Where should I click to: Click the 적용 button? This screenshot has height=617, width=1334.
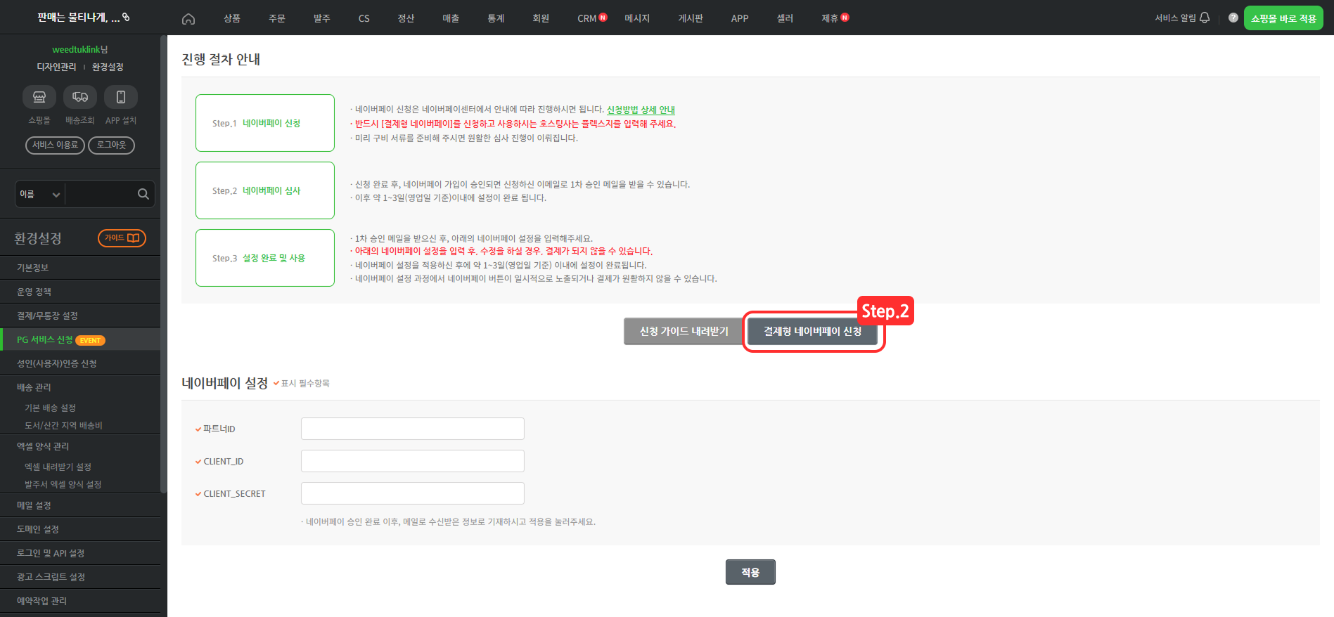(x=750, y=572)
